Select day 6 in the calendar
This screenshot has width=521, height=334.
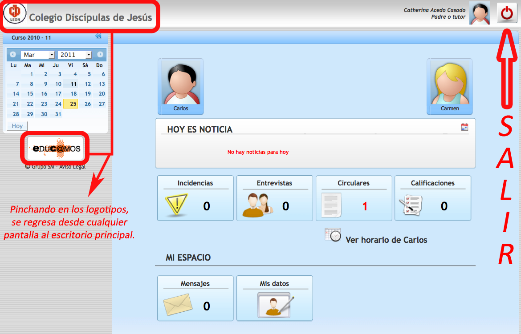tap(99, 74)
